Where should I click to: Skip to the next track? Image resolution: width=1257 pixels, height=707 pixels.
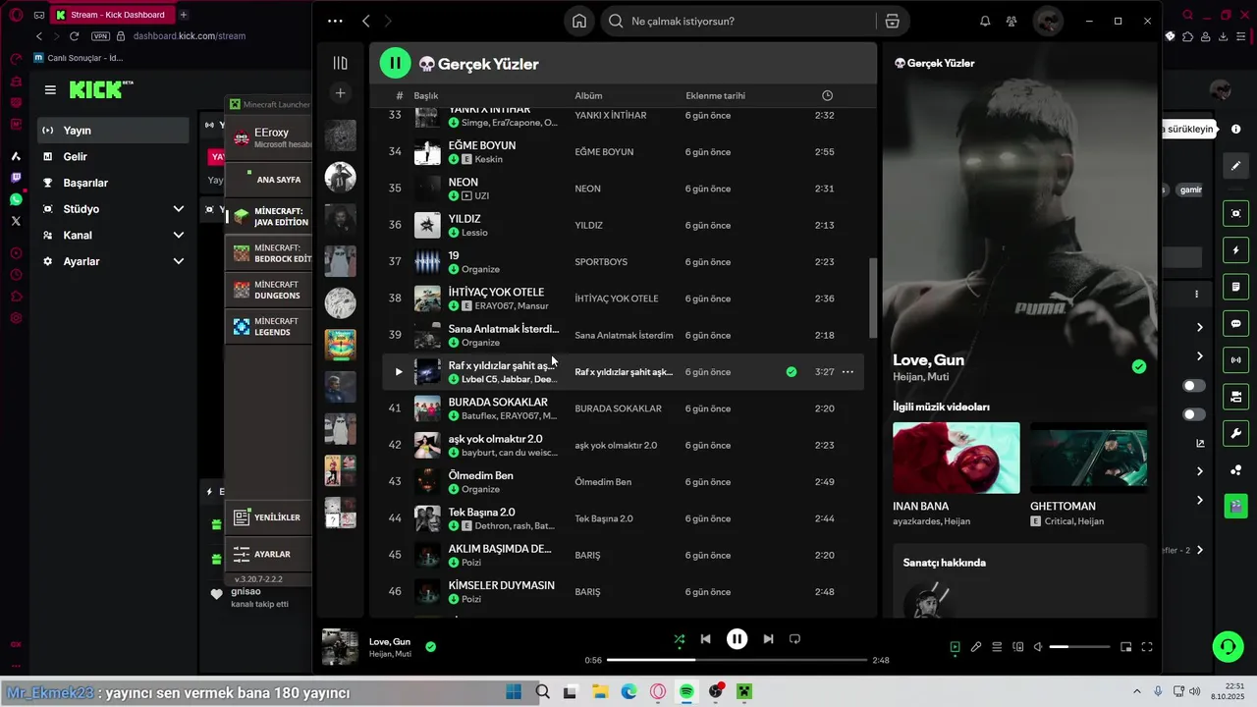tap(768, 639)
